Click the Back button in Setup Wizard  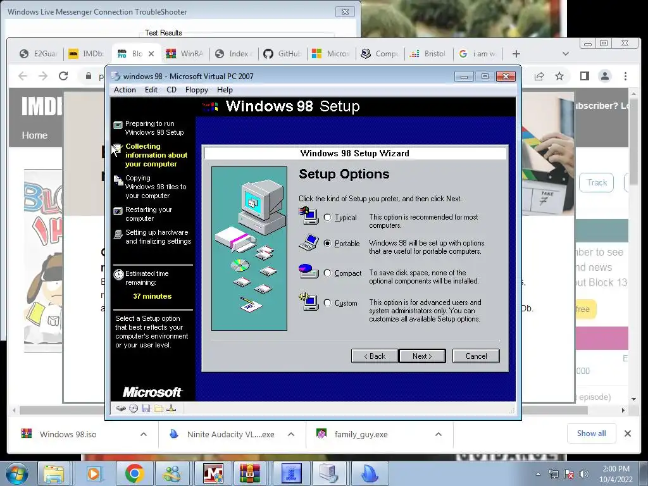point(375,356)
